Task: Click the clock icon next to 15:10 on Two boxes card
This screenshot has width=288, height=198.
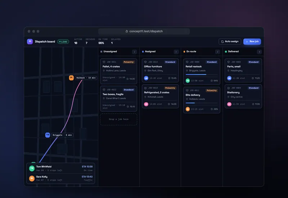Action: (128, 107)
